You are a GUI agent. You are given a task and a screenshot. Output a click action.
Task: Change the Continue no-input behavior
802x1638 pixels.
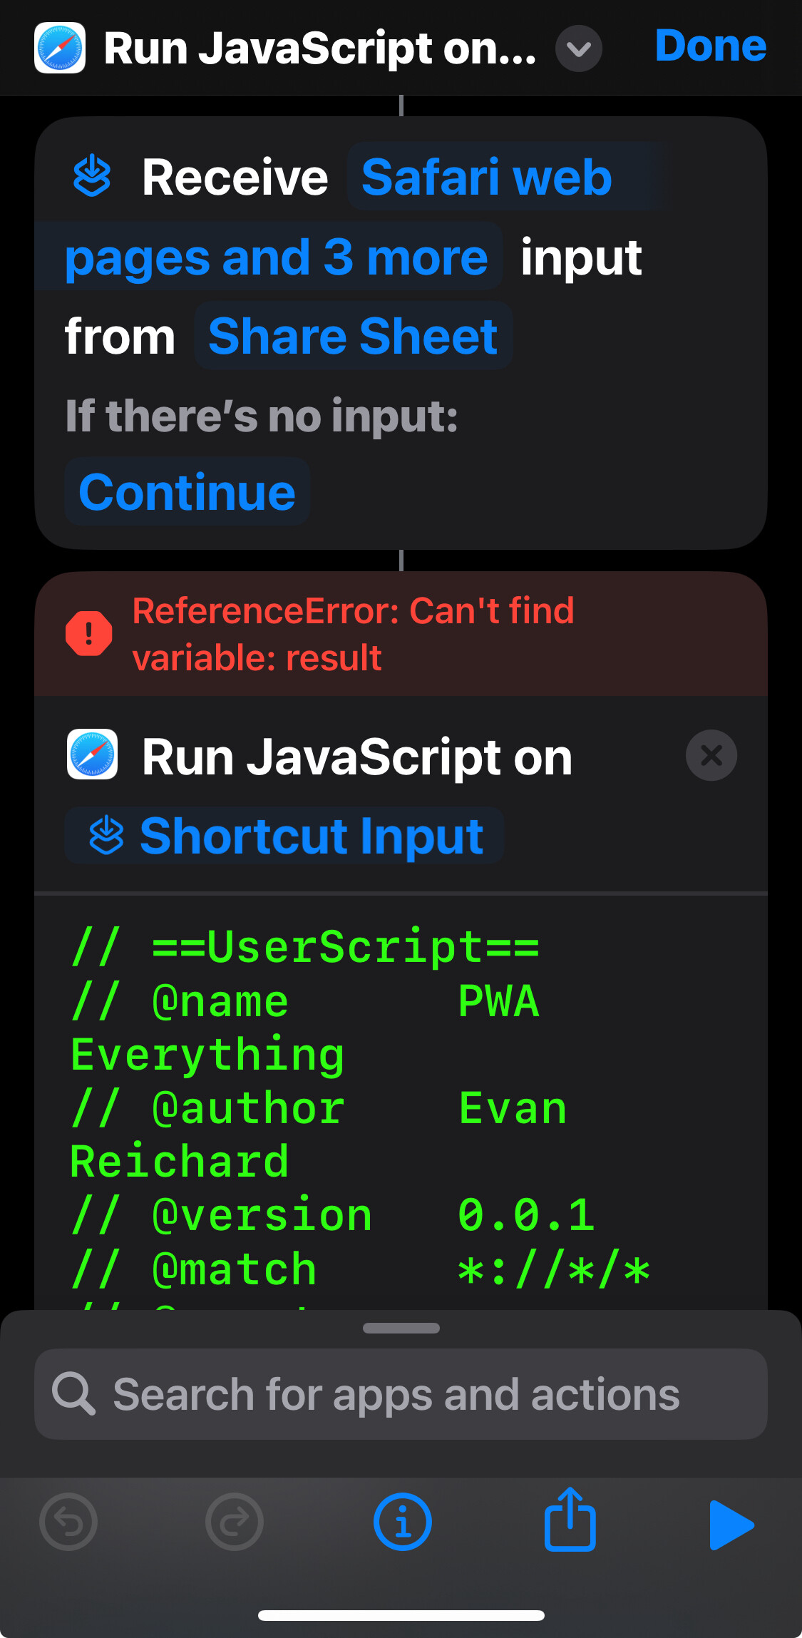(x=187, y=492)
